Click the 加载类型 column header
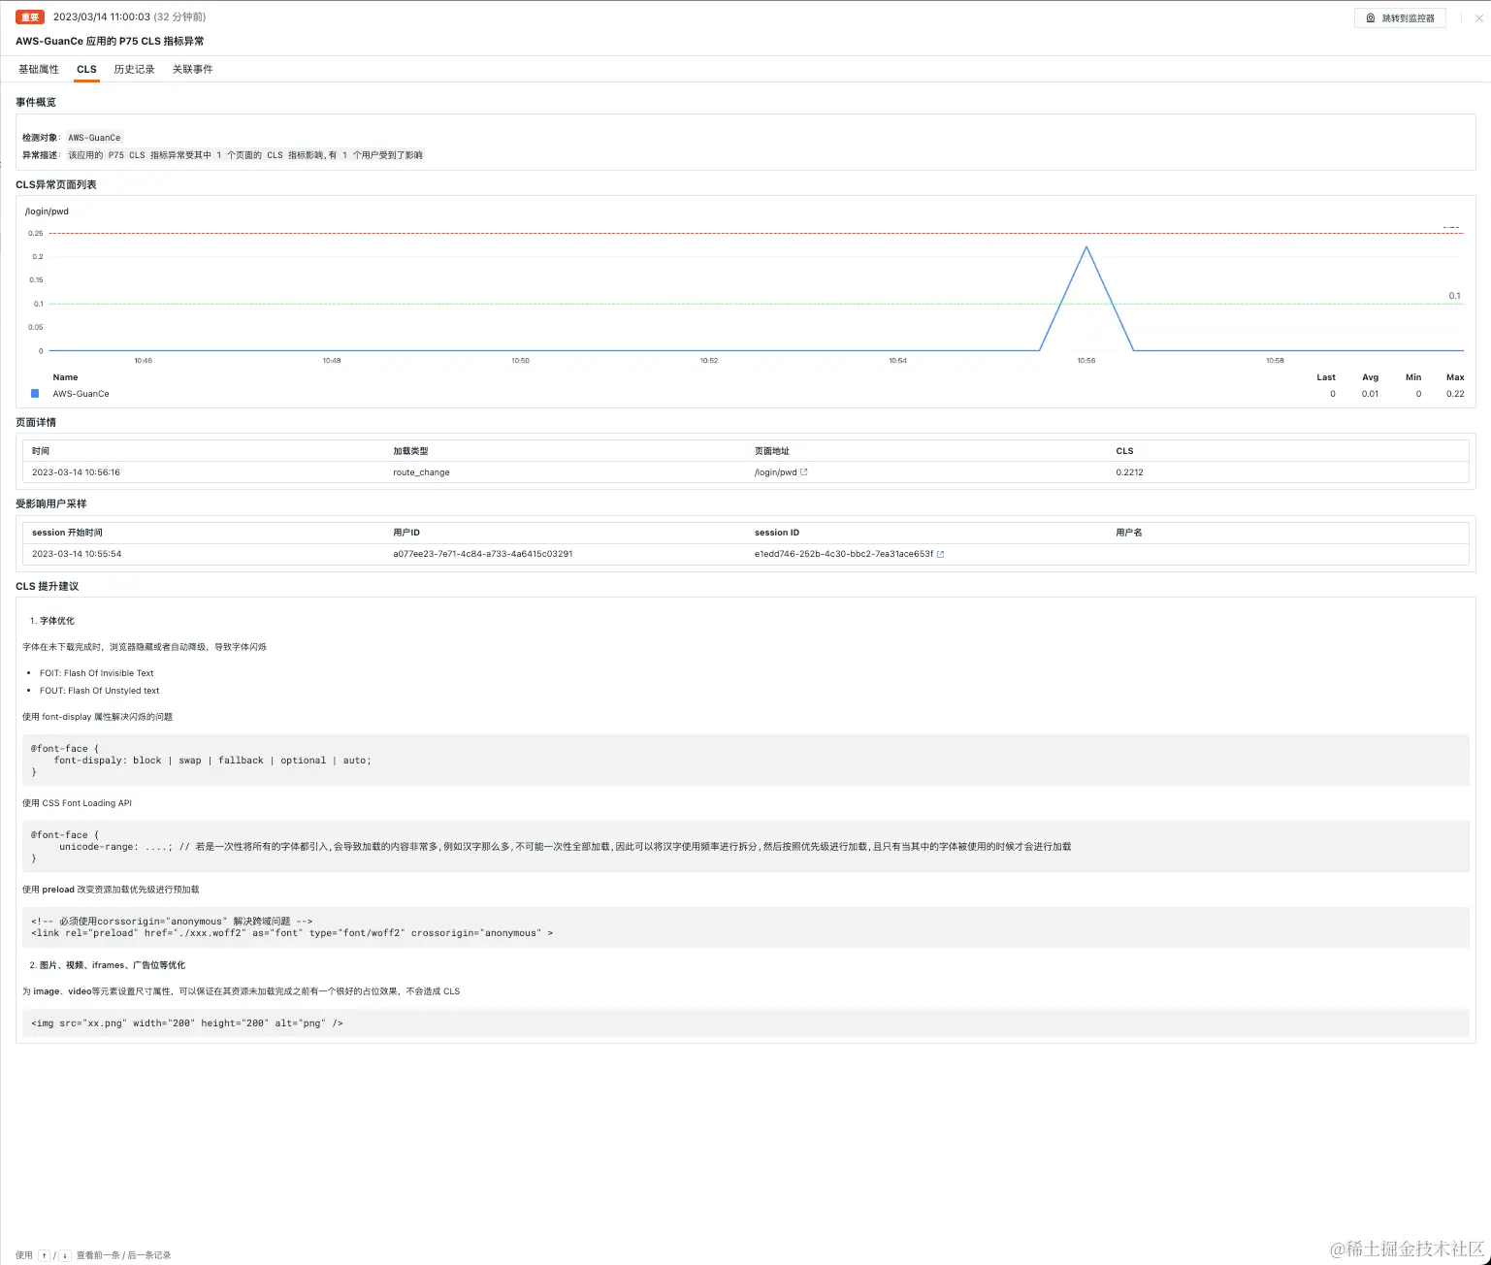This screenshot has height=1265, width=1491. pos(410,451)
